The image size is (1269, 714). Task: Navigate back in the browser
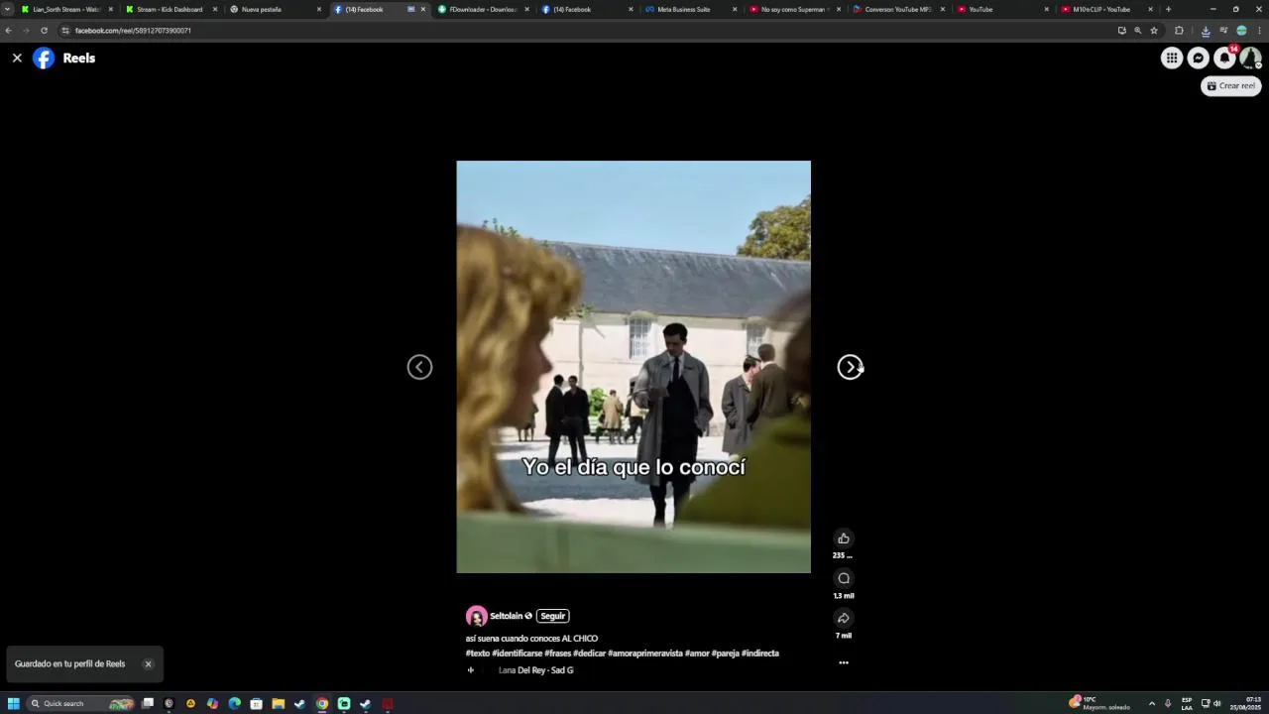pos(9,31)
